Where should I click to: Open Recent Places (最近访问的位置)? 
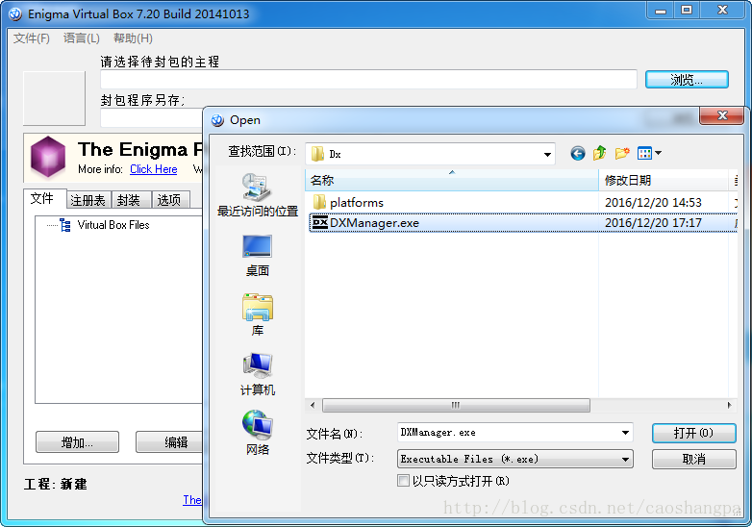pyautogui.click(x=258, y=195)
